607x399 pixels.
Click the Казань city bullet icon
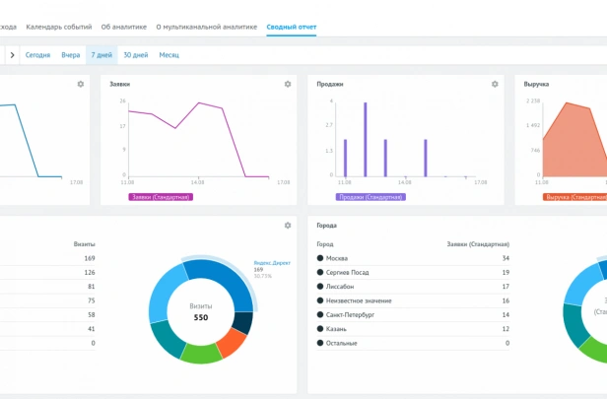click(x=320, y=329)
